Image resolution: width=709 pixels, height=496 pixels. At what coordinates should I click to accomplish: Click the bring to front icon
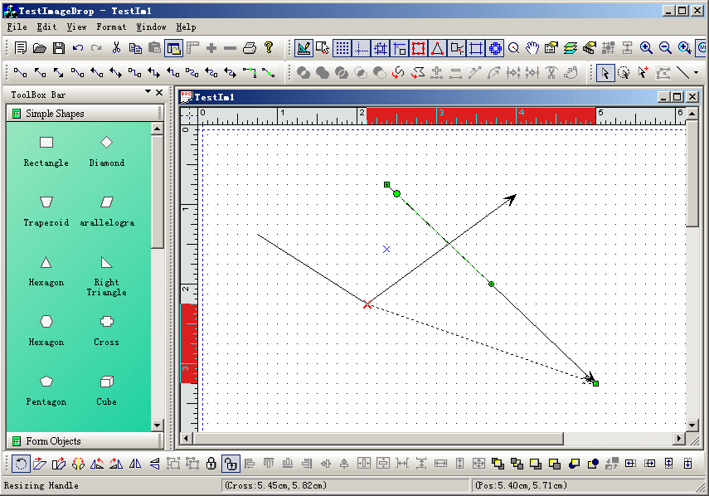pyautogui.click(x=498, y=464)
